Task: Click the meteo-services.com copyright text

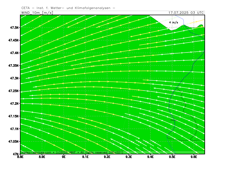Action: coord(72,152)
